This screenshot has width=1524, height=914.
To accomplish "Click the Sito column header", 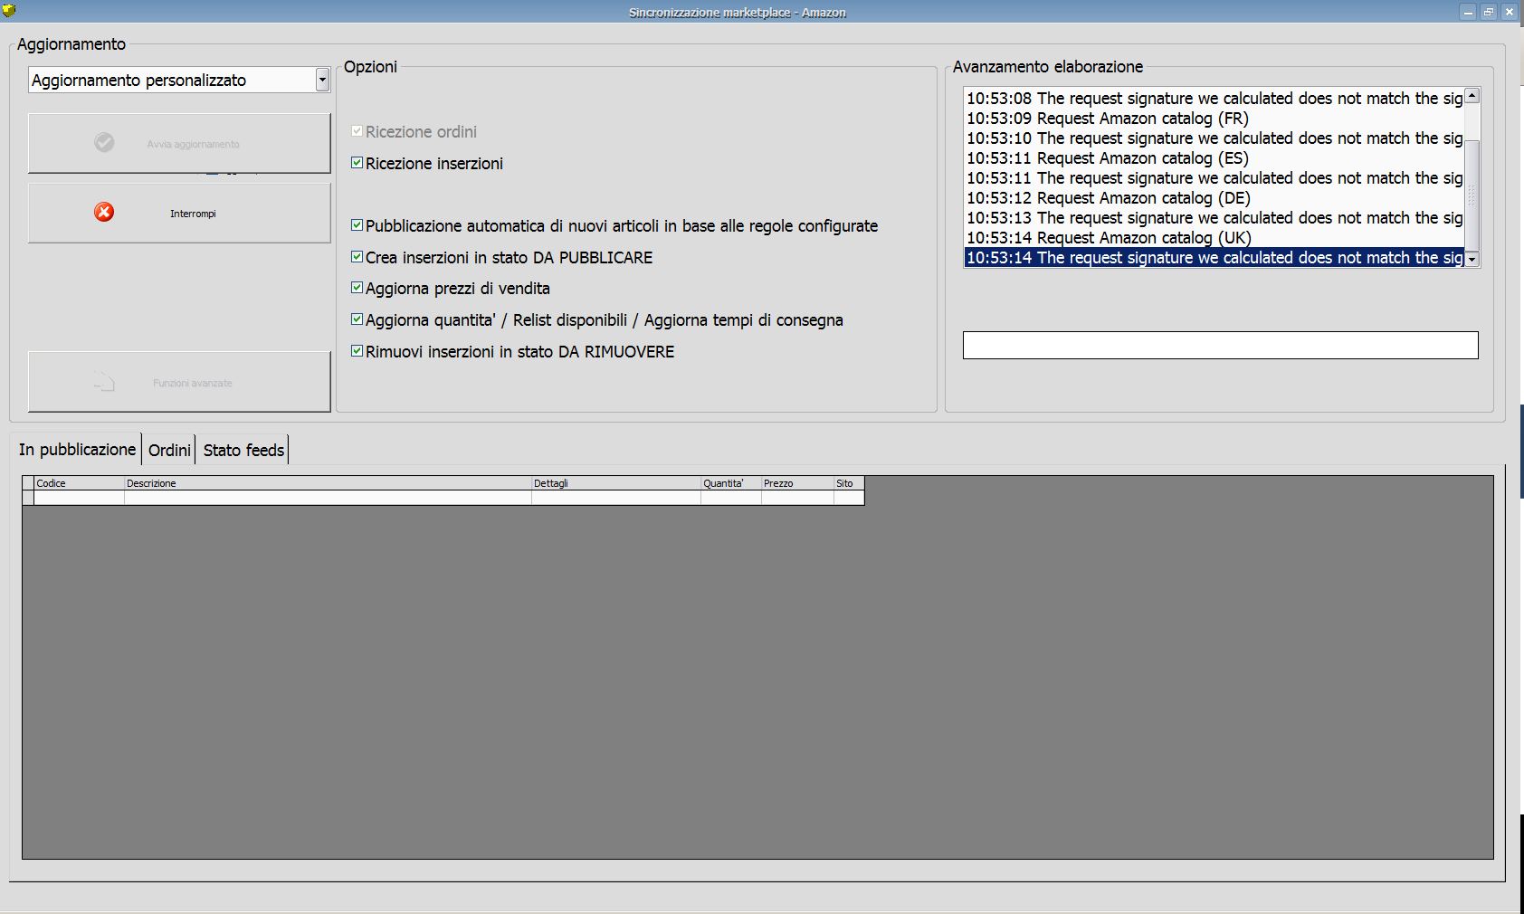I will coord(849,483).
